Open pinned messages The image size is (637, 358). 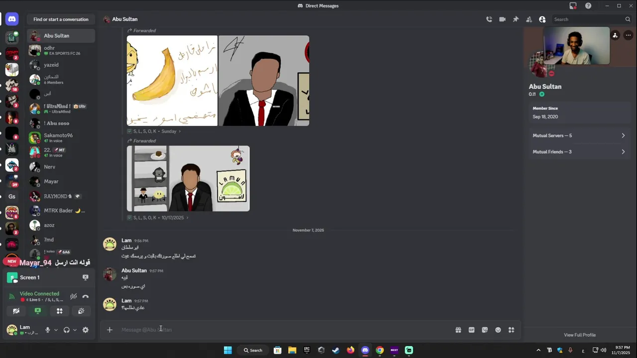click(x=516, y=19)
